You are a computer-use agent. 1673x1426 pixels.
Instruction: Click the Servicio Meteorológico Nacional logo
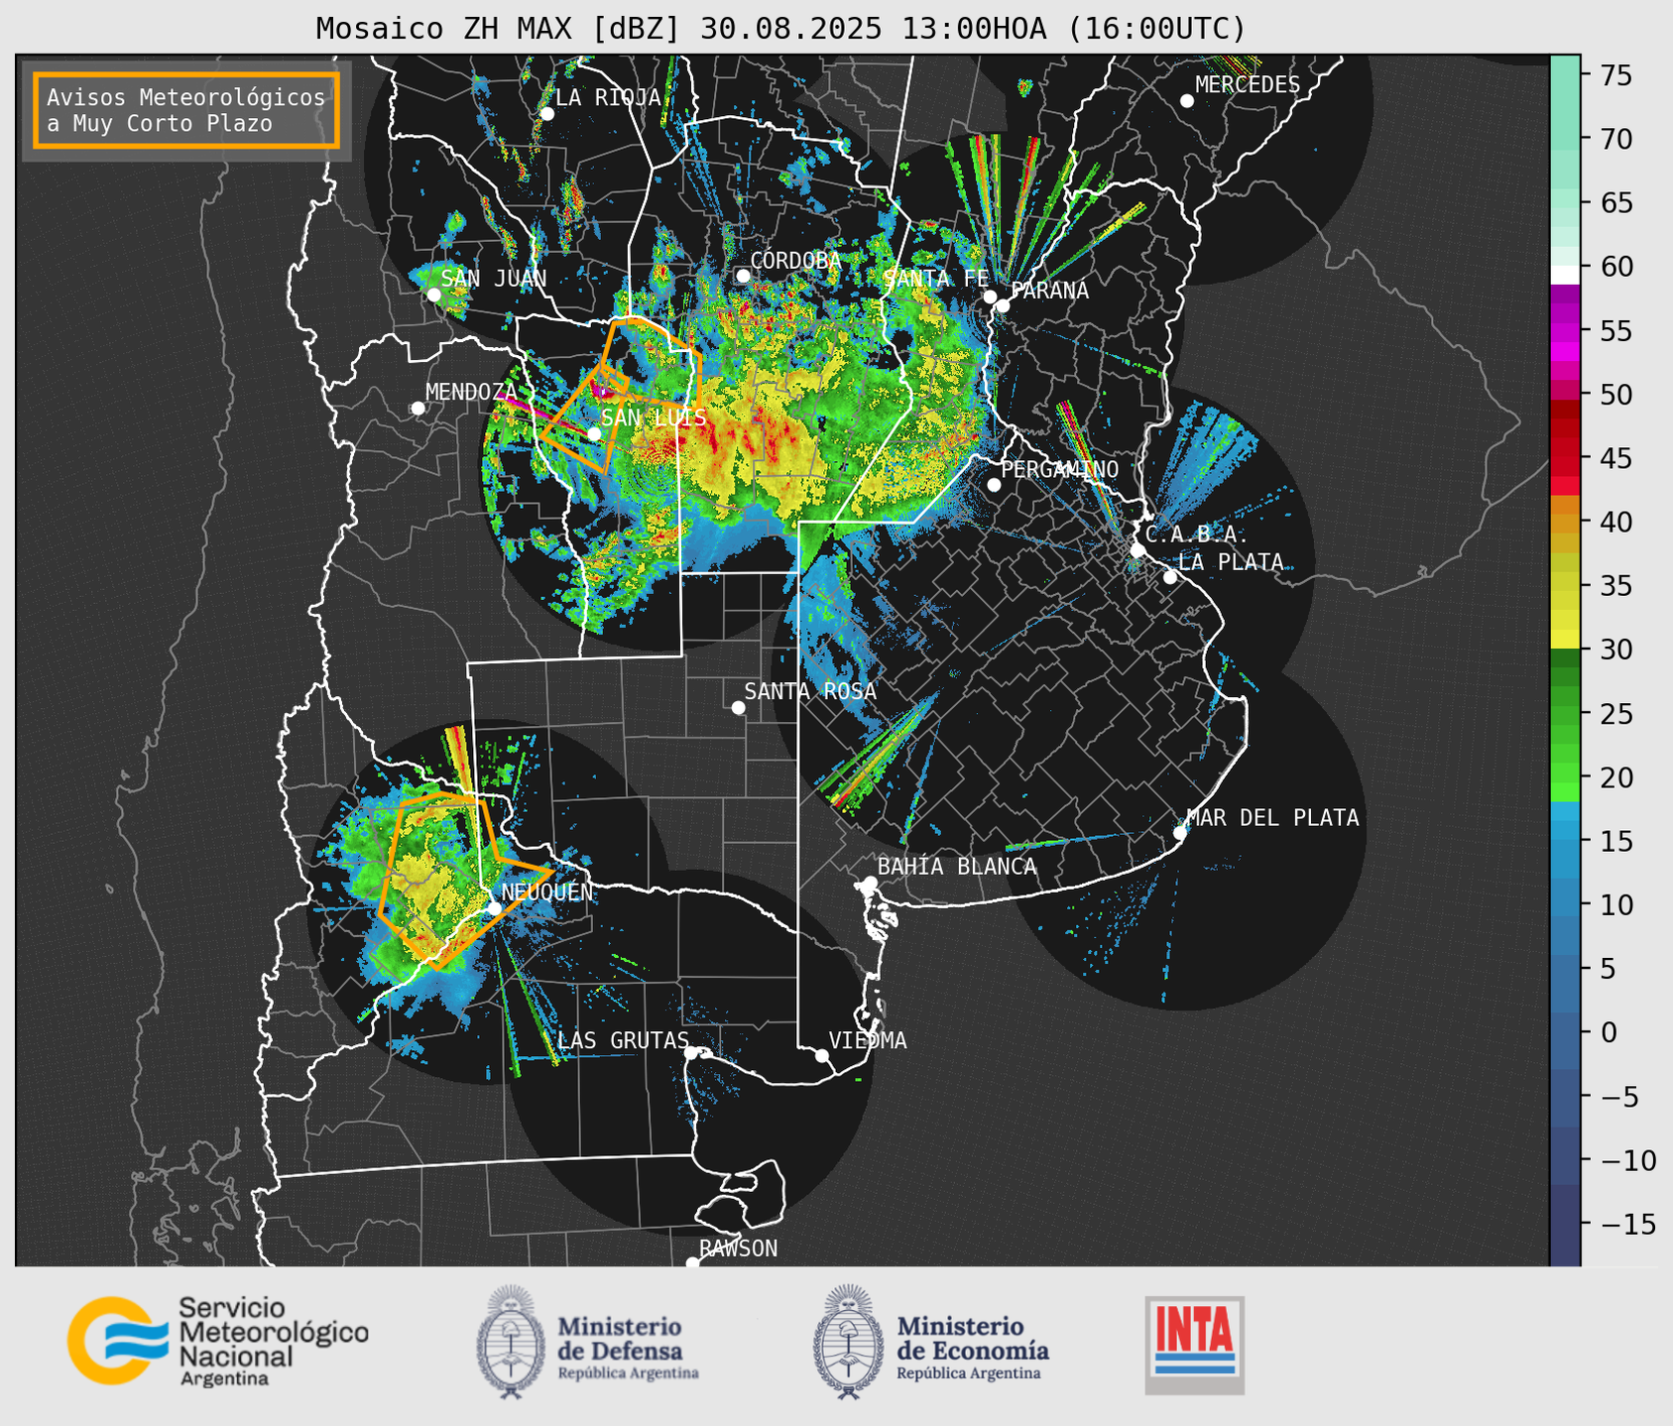tap(218, 1341)
